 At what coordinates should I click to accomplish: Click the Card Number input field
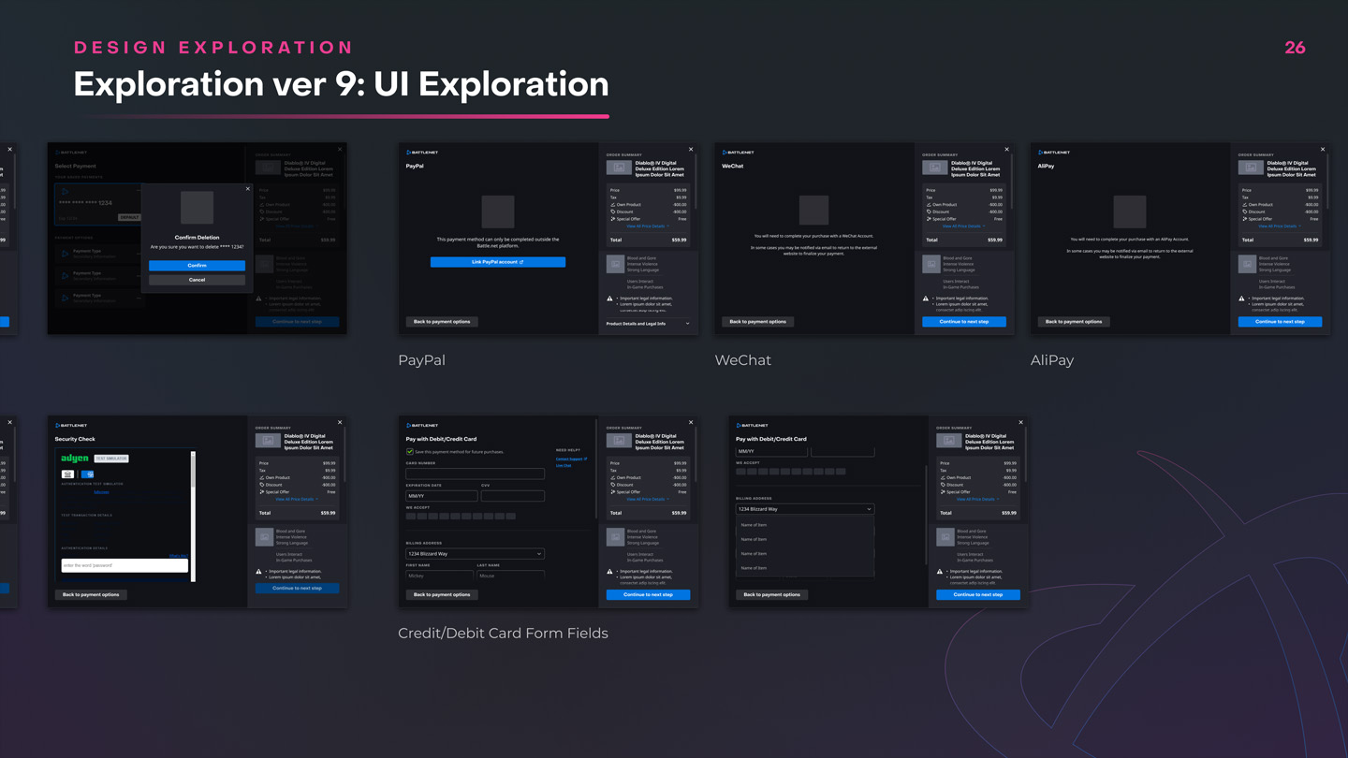coord(475,474)
